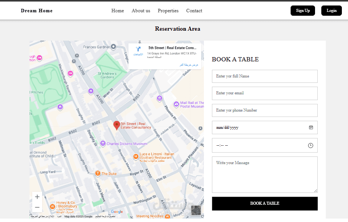Screen dimensions: 348x222
Task: Toggle satellite view map thumbnail
Action: click(196, 210)
